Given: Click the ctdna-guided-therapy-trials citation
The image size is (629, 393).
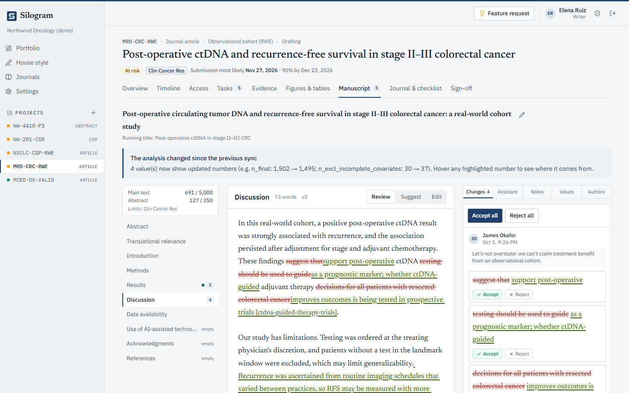Looking at the screenshot, I should point(296,312).
